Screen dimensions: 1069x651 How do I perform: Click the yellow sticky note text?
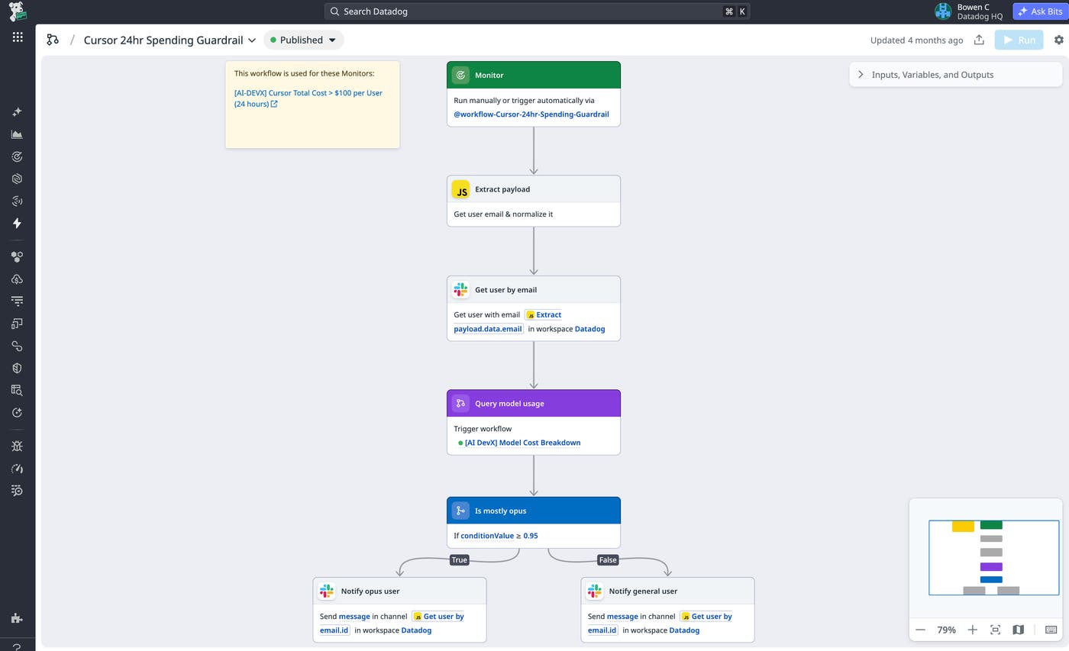(x=304, y=73)
